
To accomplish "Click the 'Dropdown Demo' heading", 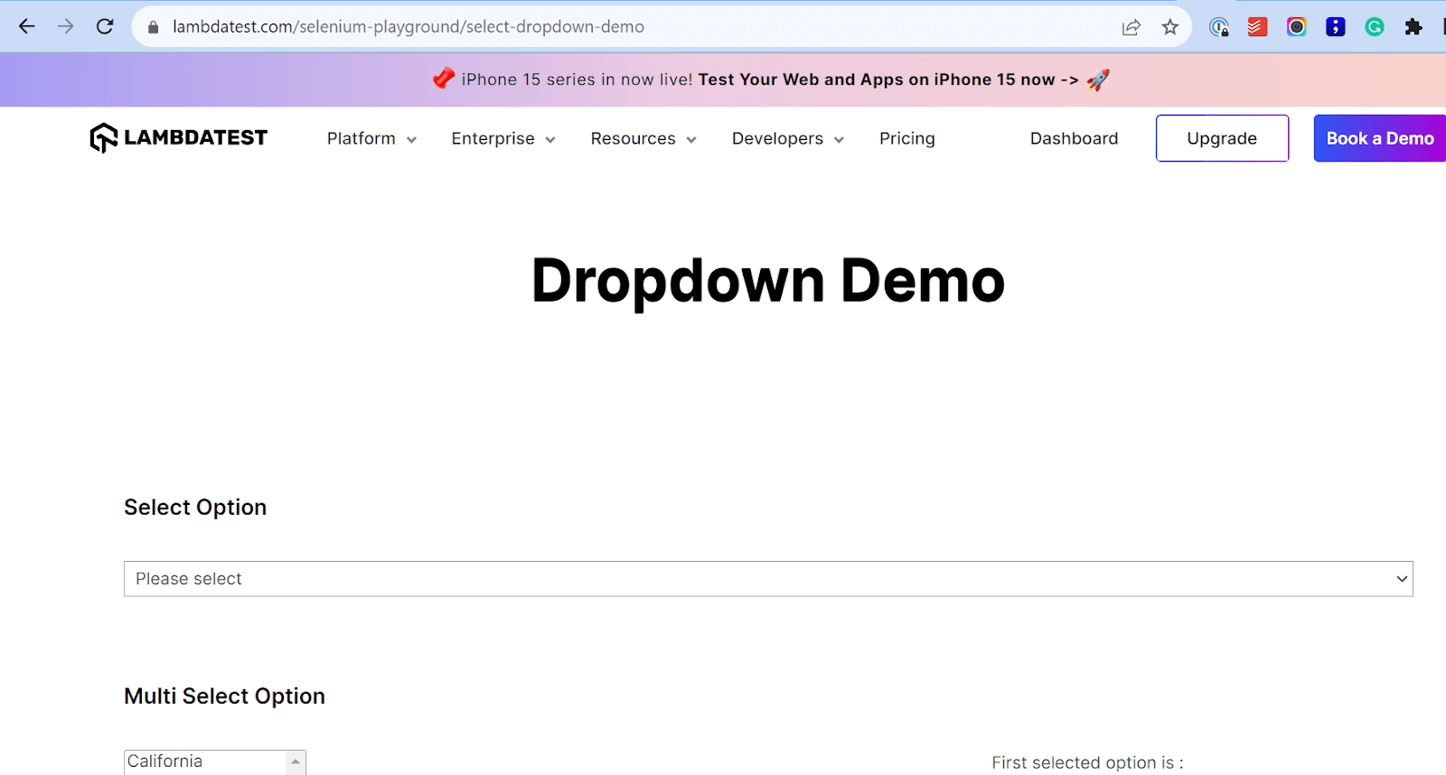I will [768, 281].
